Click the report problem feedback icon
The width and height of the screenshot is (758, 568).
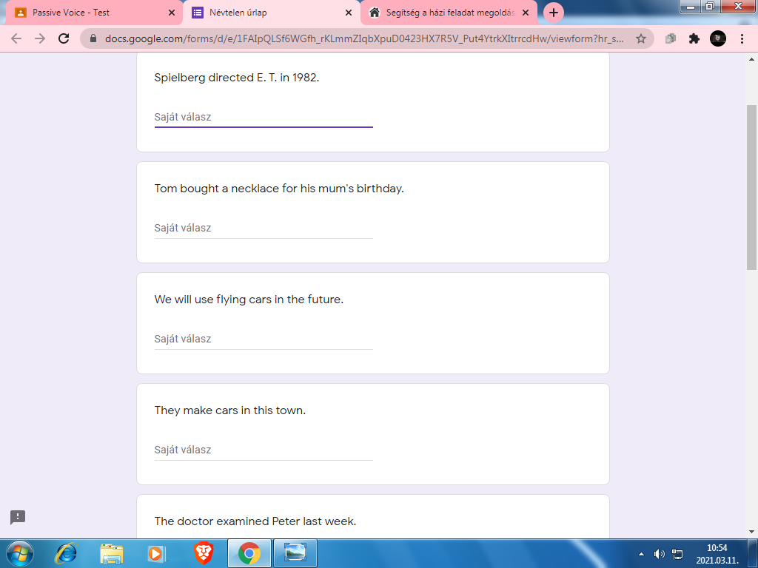pos(18,517)
